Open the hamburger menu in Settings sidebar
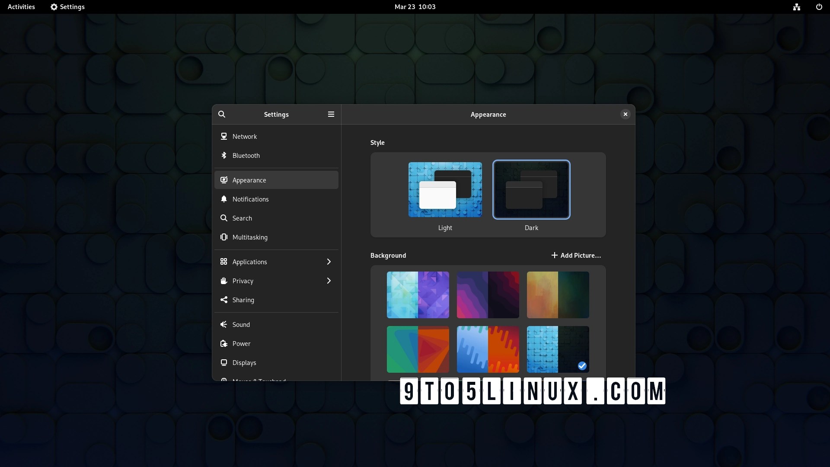Image resolution: width=830 pixels, height=467 pixels. 331,114
